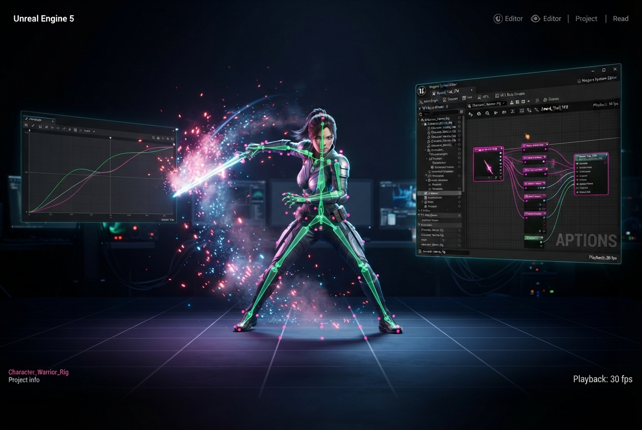This screenshot has height=430, width=642.
Task: Select the VFX tab in Niagara window
Action: pos(483,96)
